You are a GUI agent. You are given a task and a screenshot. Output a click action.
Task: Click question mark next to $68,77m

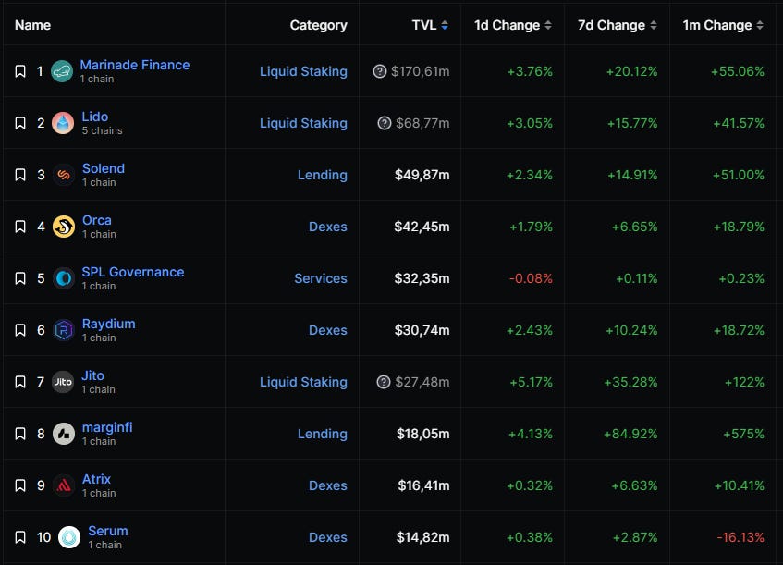(384, 123)
